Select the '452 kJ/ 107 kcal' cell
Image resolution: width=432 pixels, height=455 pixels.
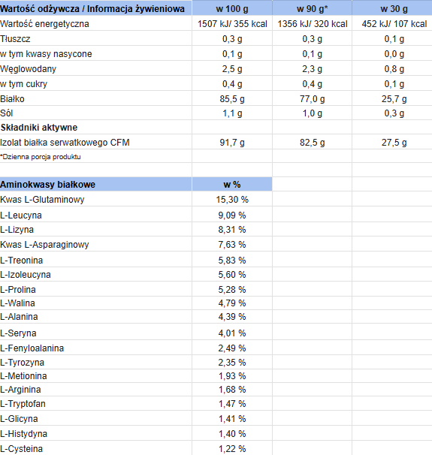392,23
